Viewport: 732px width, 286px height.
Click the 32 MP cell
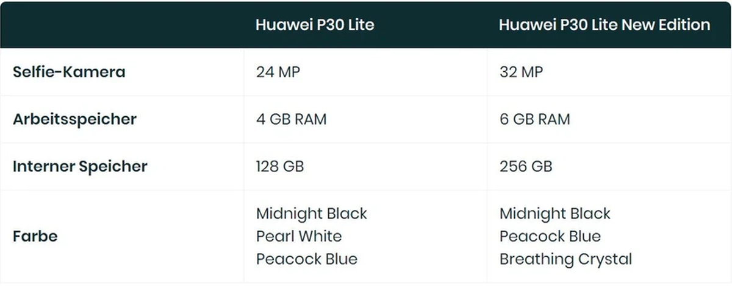coord(521,72)
